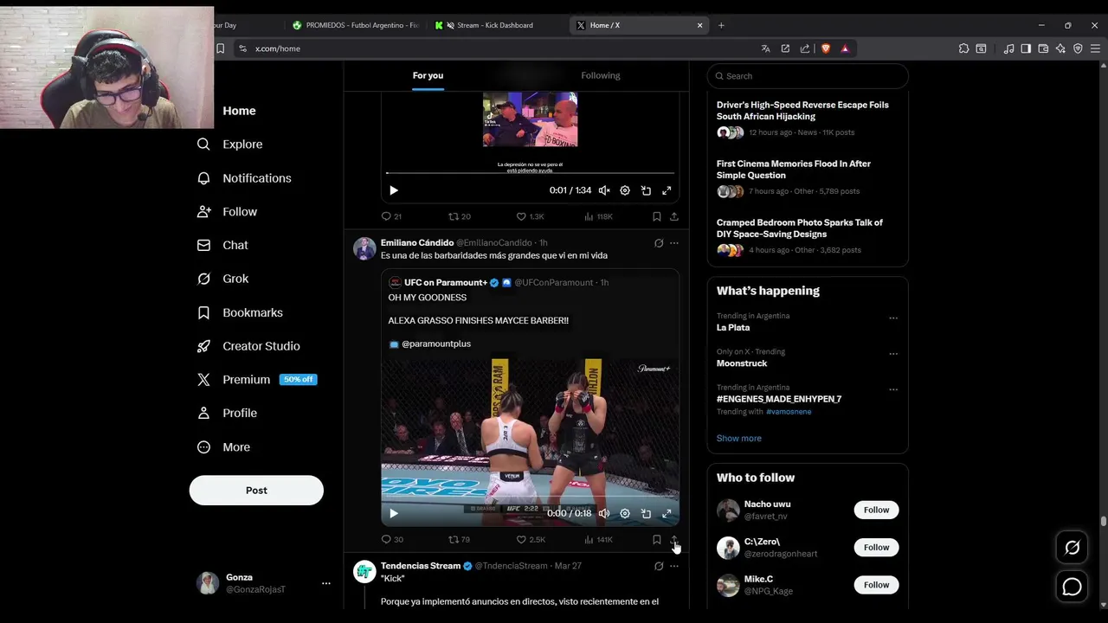Open the floating Grok button

tap(1072, 548)
